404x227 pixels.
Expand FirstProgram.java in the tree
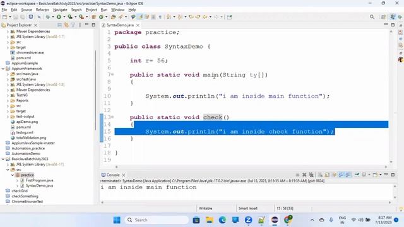click(17, 180)
